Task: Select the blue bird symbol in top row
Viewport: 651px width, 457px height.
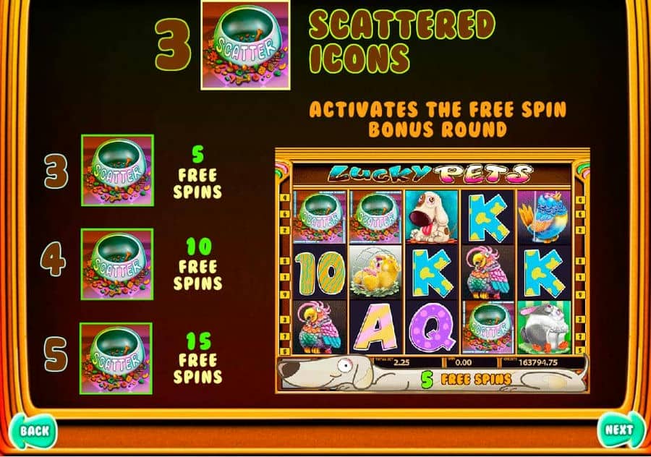Action: [543, 217]
